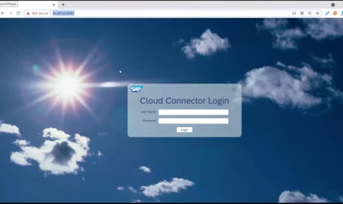Click the screen cast icon in address bar

click(x=294, y=13)
